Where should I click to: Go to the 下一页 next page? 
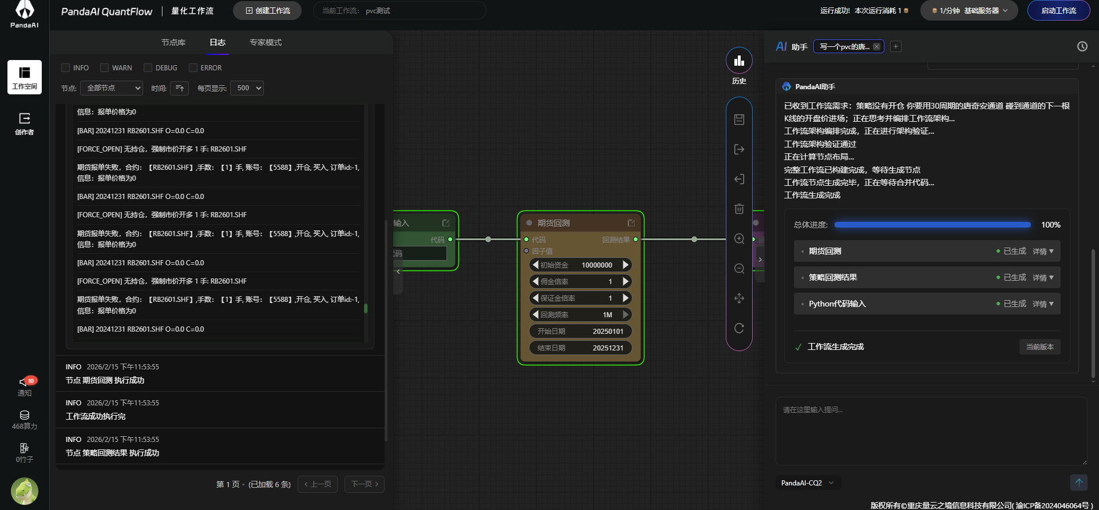365,484
